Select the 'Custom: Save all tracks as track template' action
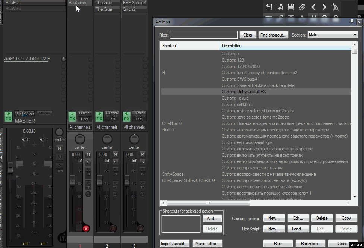The height and width of the screenshot is (248, 364). [258, 85]
